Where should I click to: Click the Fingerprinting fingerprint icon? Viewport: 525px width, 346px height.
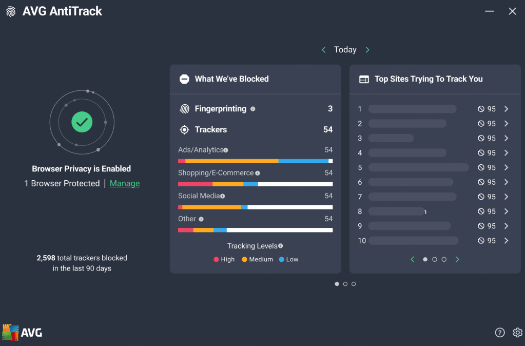click(184, 109)
